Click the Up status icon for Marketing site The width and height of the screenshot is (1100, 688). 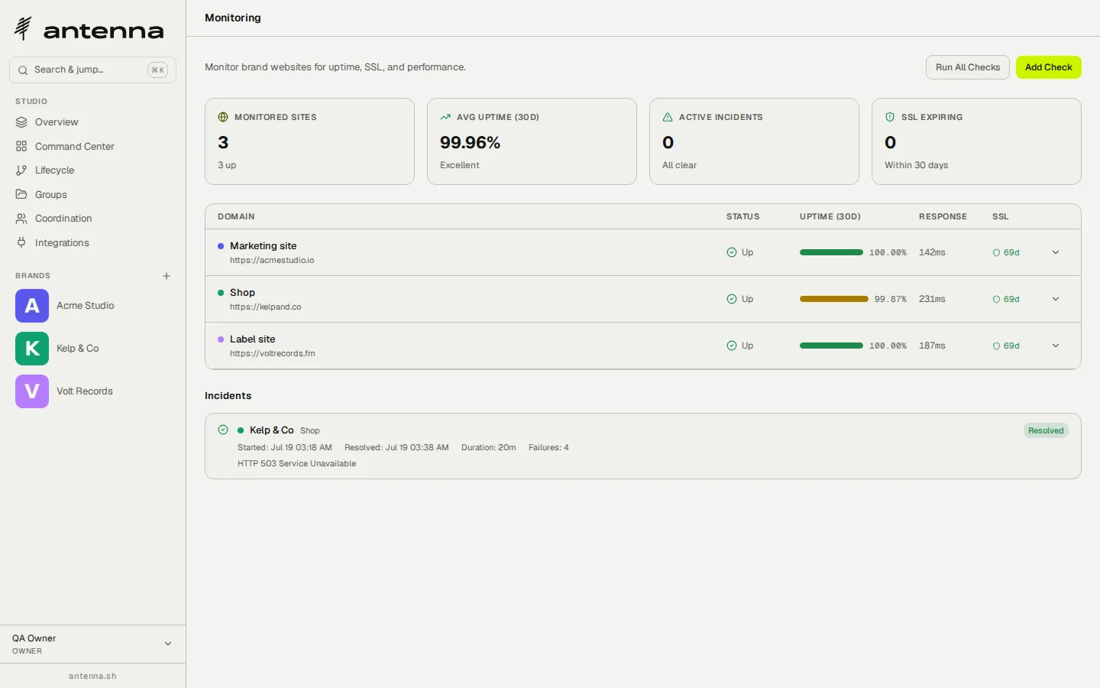point(732,252)
